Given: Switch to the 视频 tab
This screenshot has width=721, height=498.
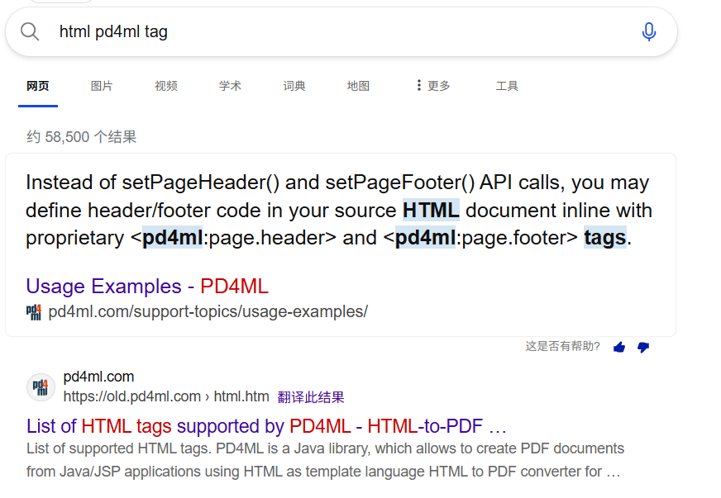Looking at the screenshot, I should 166,86.
